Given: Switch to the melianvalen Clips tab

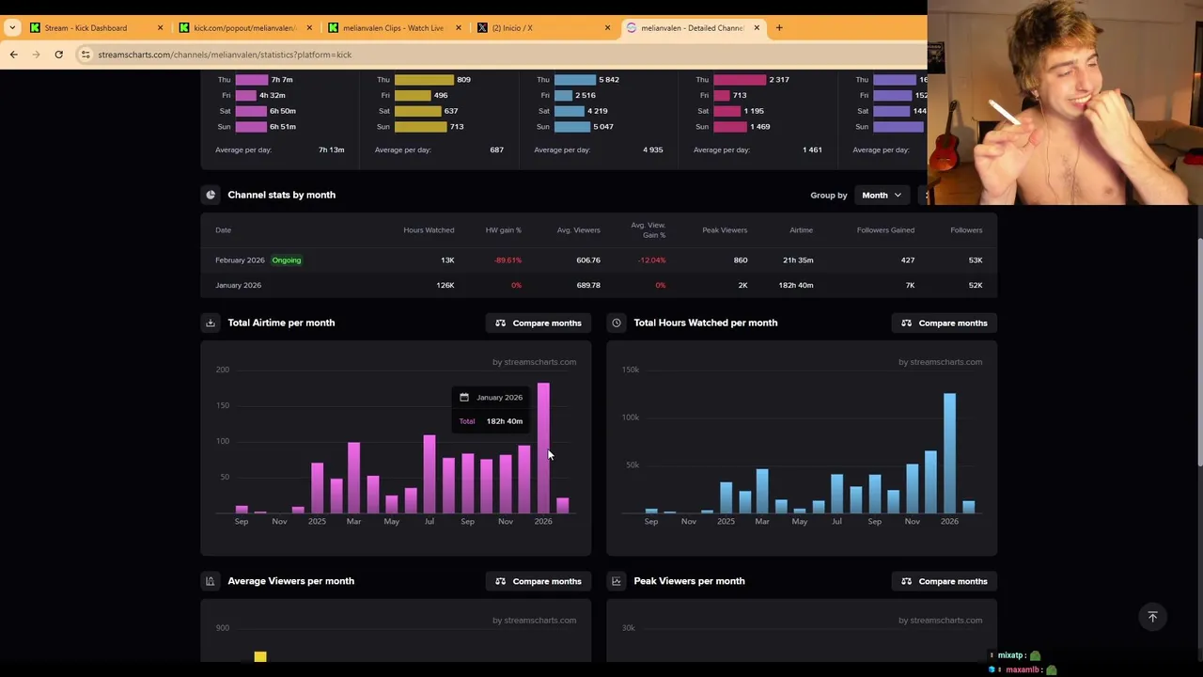Looking at the screenshot, I should pos(394,27).
